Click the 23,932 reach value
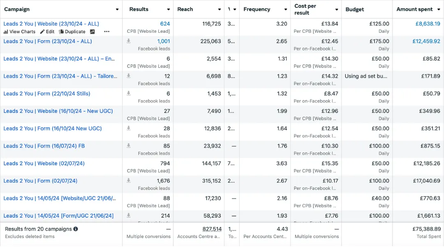This screenshot has width=444, height=247. click(x=213, y=146)
